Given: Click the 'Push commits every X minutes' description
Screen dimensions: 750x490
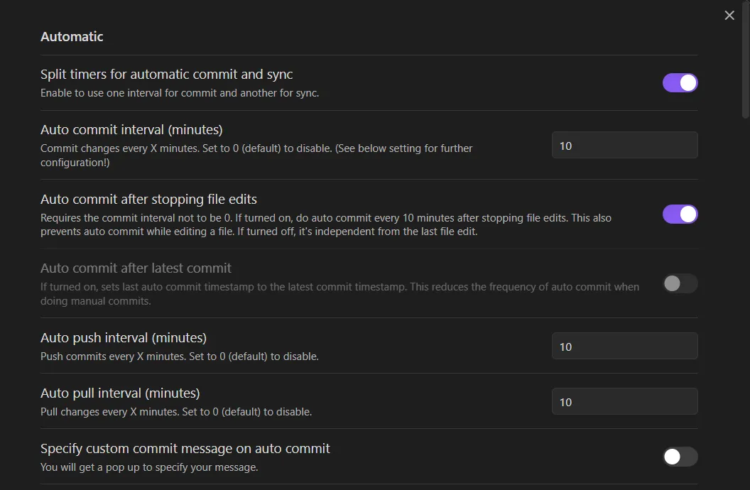Looking at the screenshot, I should point(179,356).
